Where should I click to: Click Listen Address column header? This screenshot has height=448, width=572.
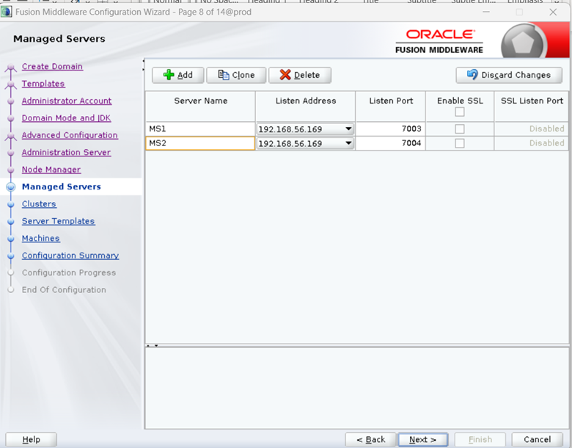click(x=306, y=106)
